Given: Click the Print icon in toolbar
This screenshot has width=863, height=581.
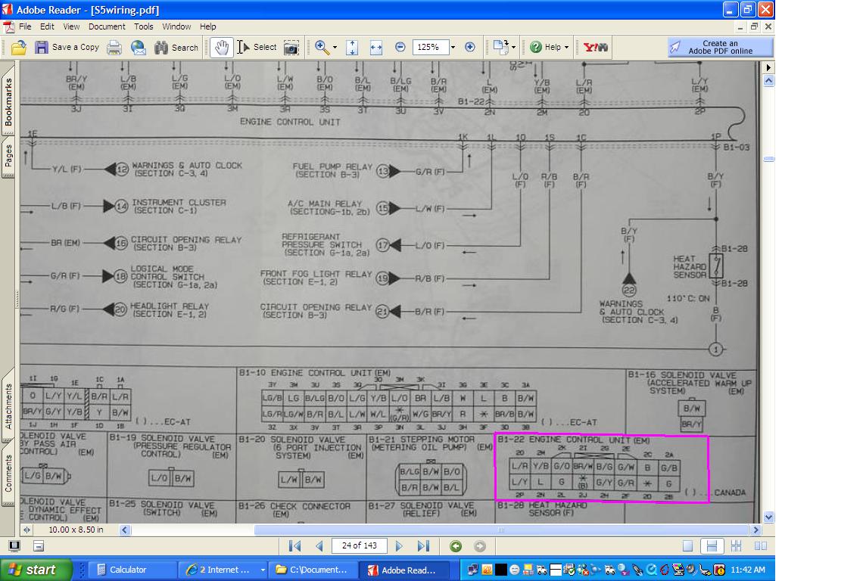Looking at the screenshot, I should (x=114, y=48).
